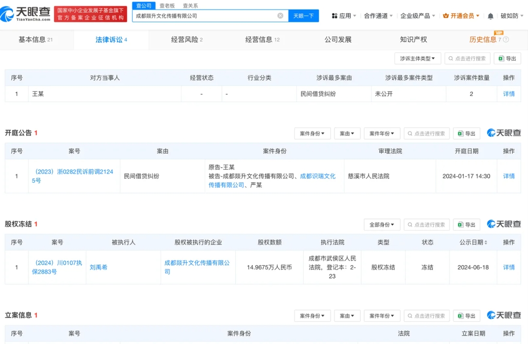Select the 查老板 search mode tab

167,6
